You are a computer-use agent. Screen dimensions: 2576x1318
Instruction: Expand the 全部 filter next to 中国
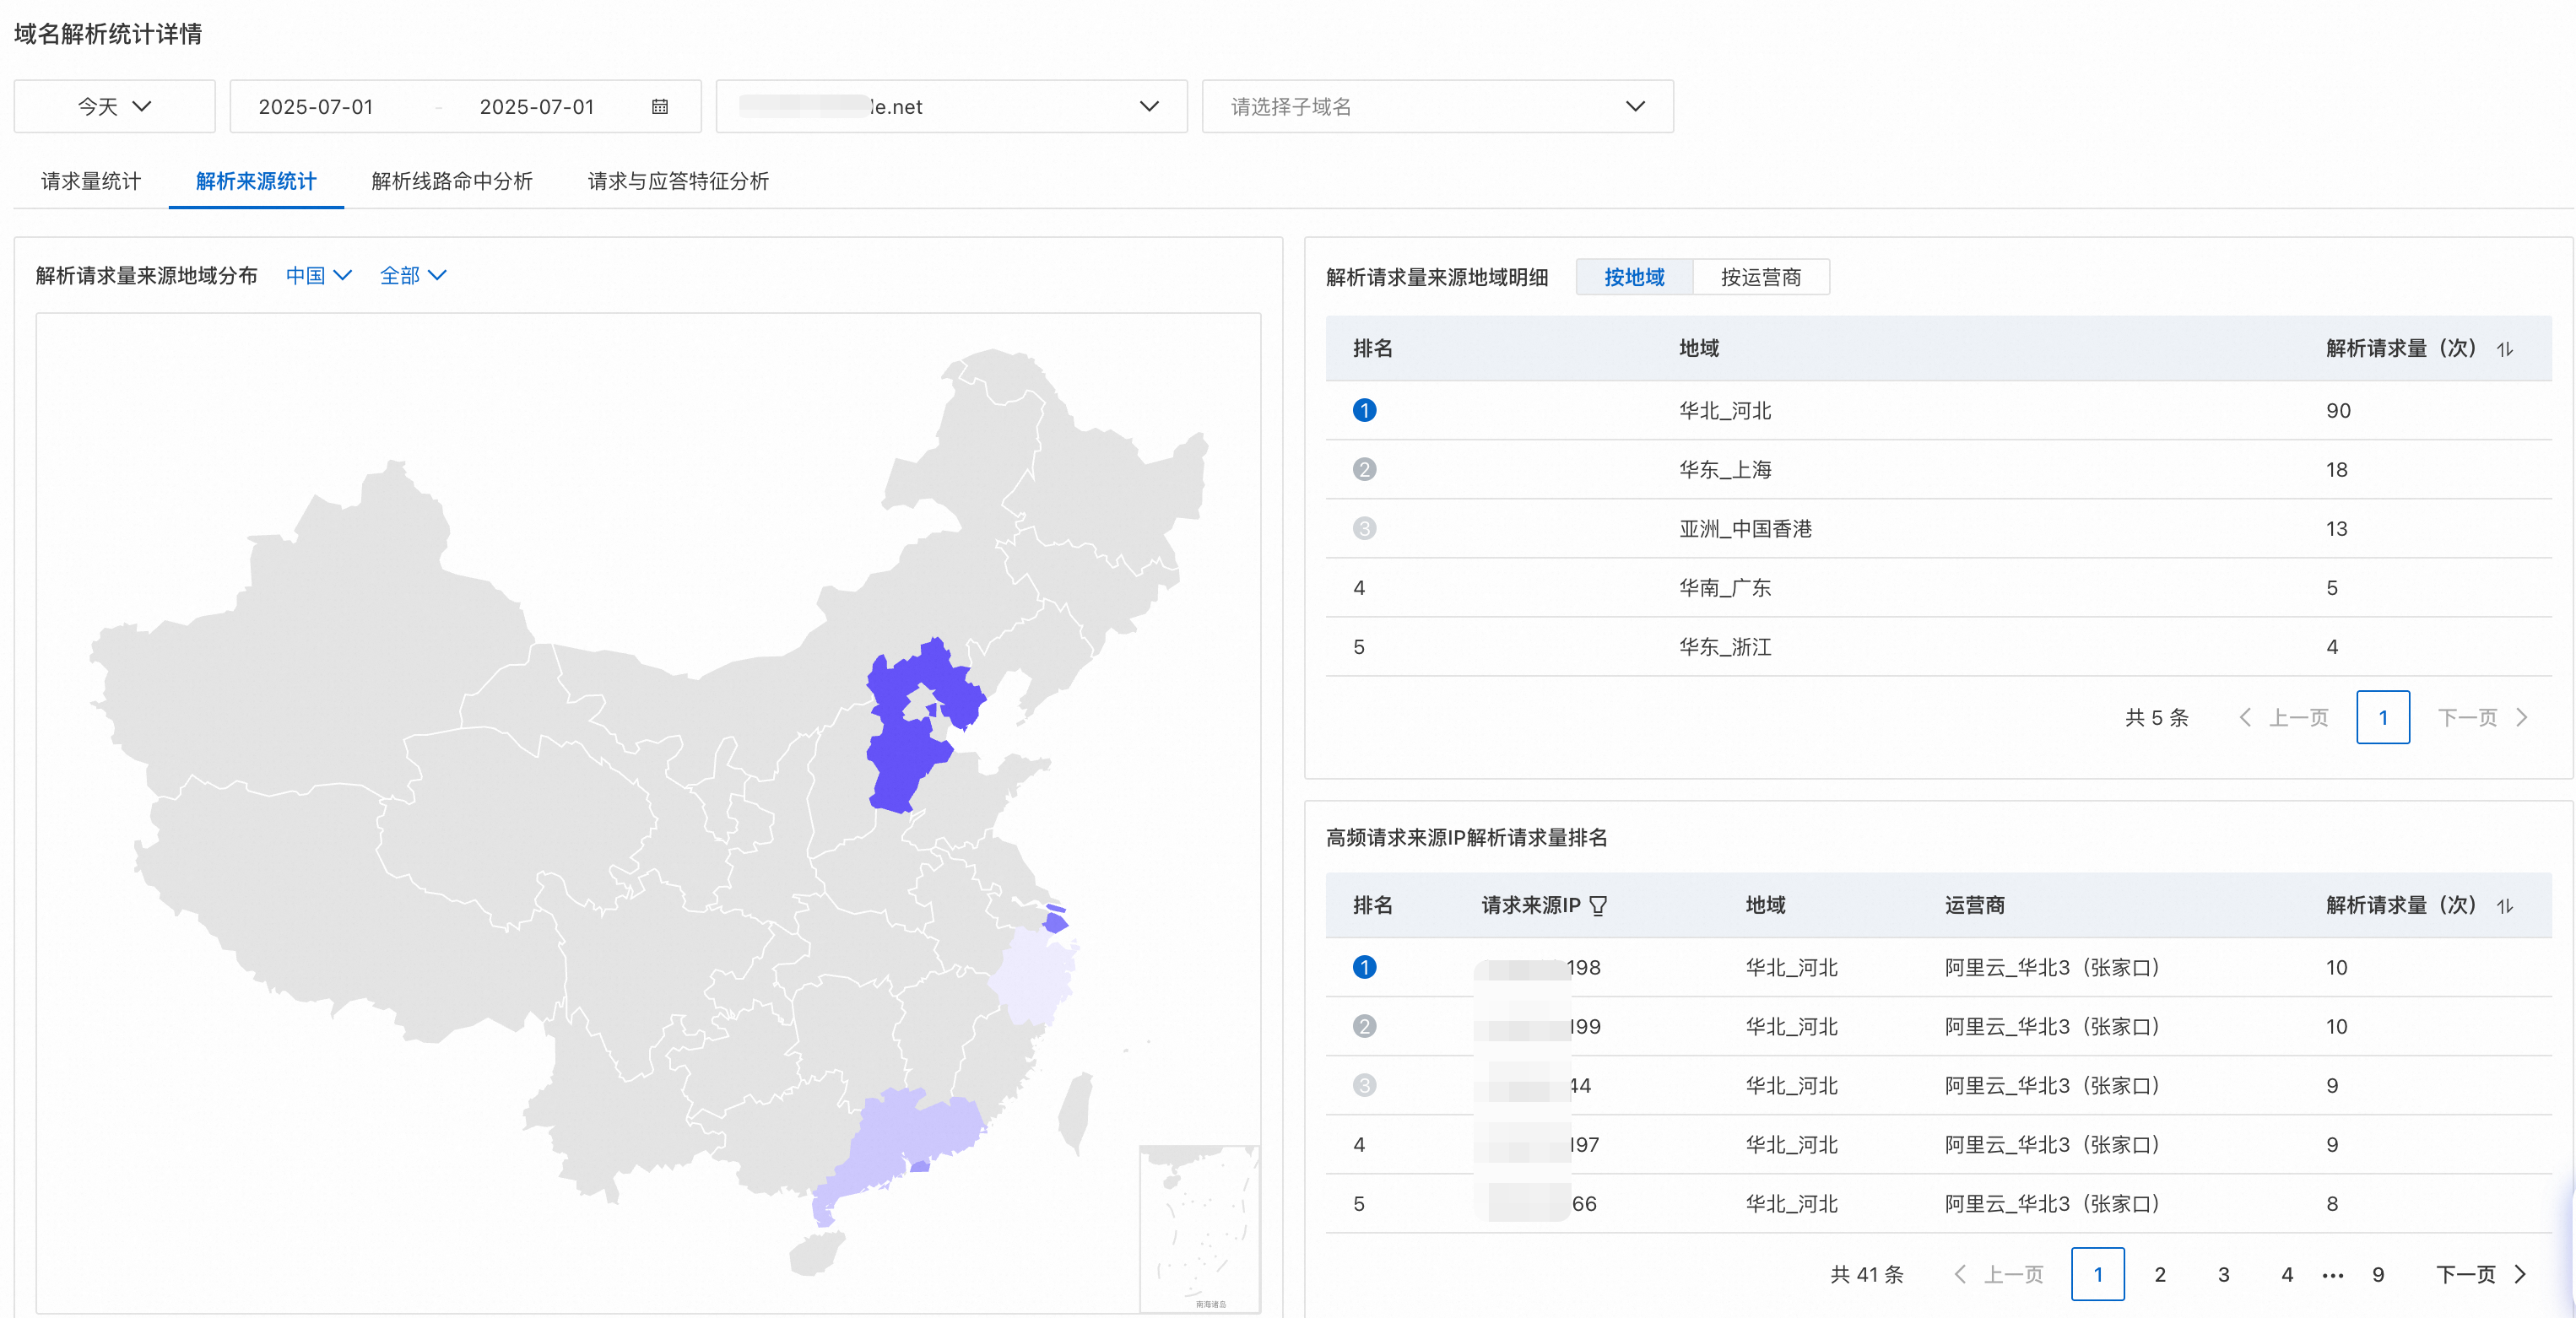point(412,275)
